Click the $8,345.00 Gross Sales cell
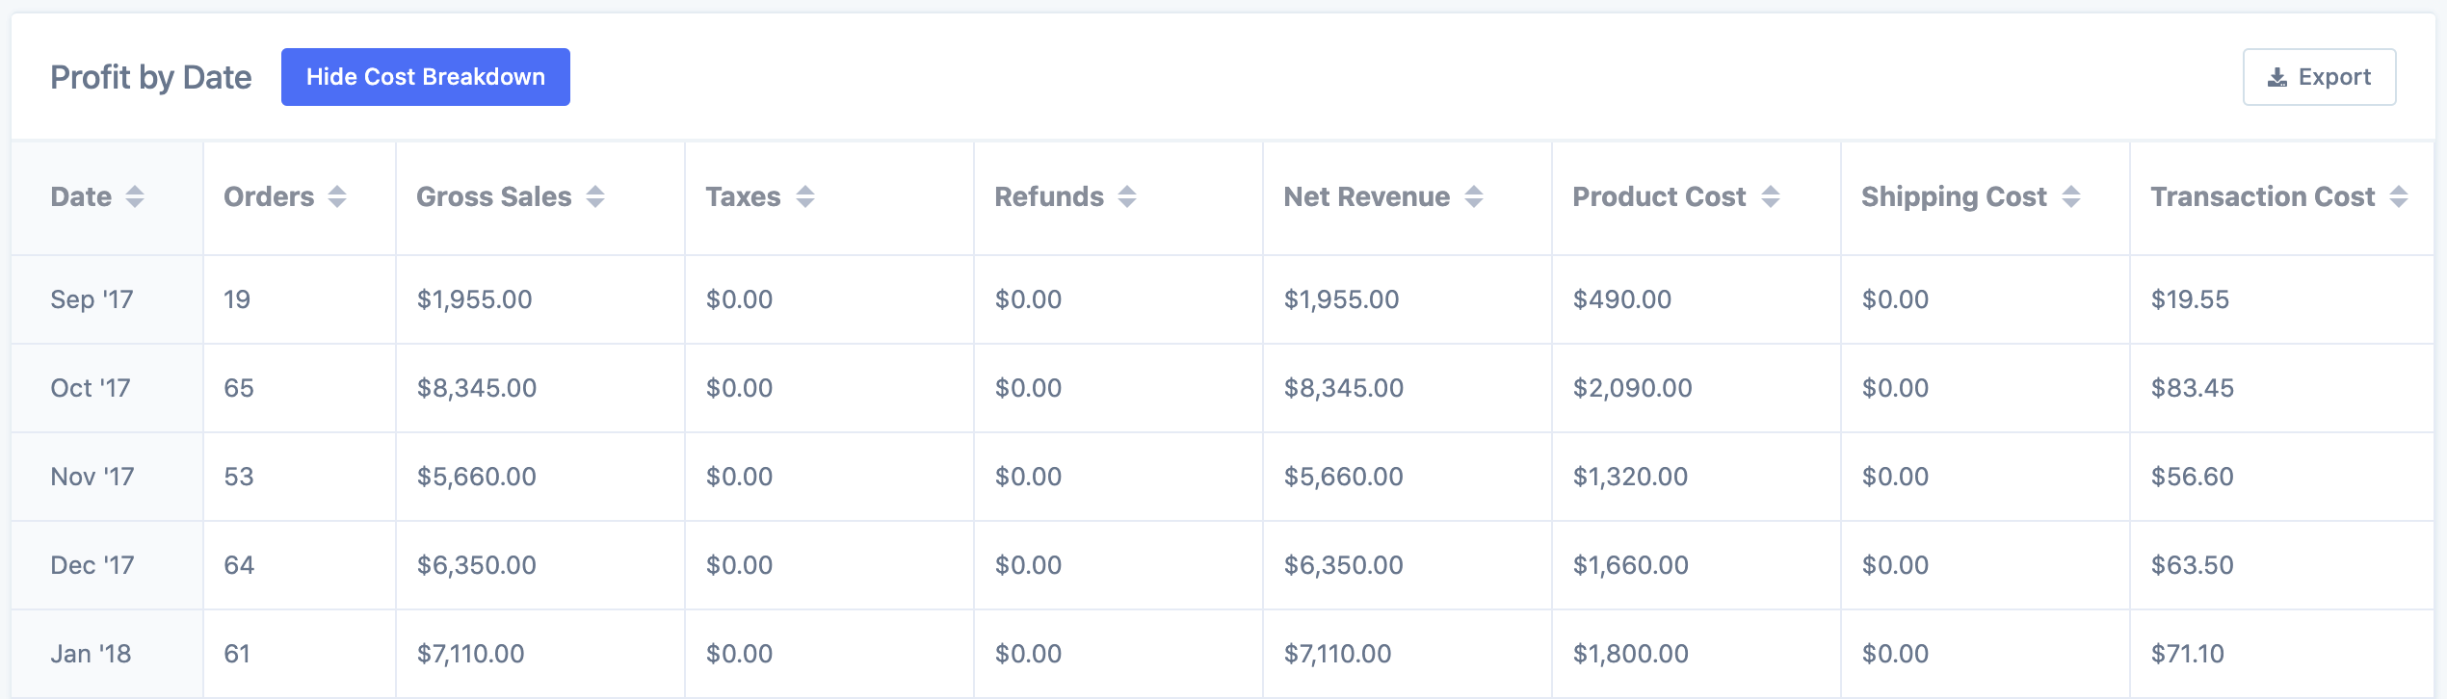The height and width of the screenshot is (699, 2447). click(x=476, y=388)
